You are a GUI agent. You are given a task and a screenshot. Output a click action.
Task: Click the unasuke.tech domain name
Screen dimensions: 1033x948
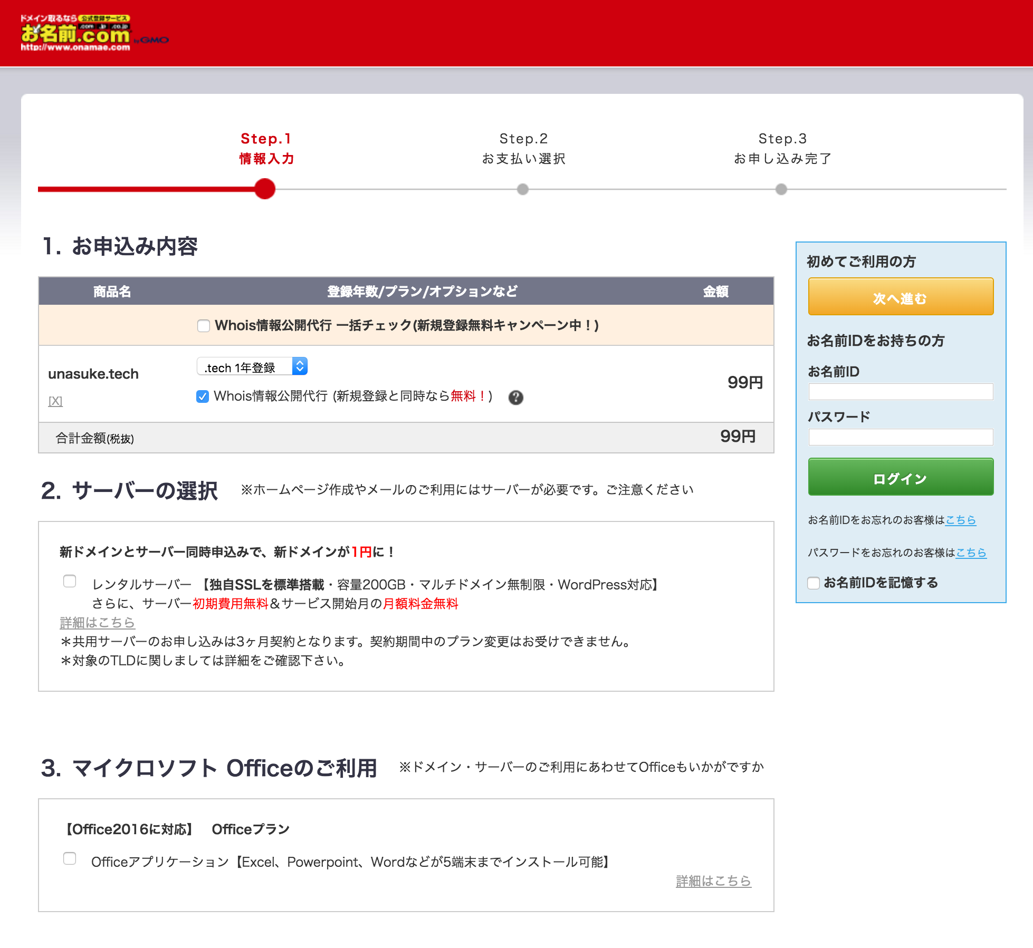(x=93, y=374)
